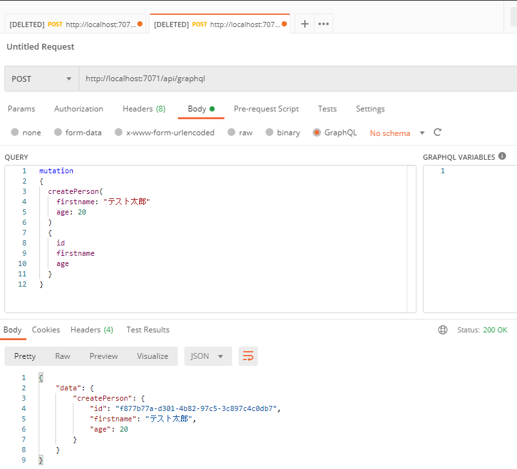Open the POST method dropdown
Image resolution: width=517 pixels, height=469 pixels.
click(41, 79)
